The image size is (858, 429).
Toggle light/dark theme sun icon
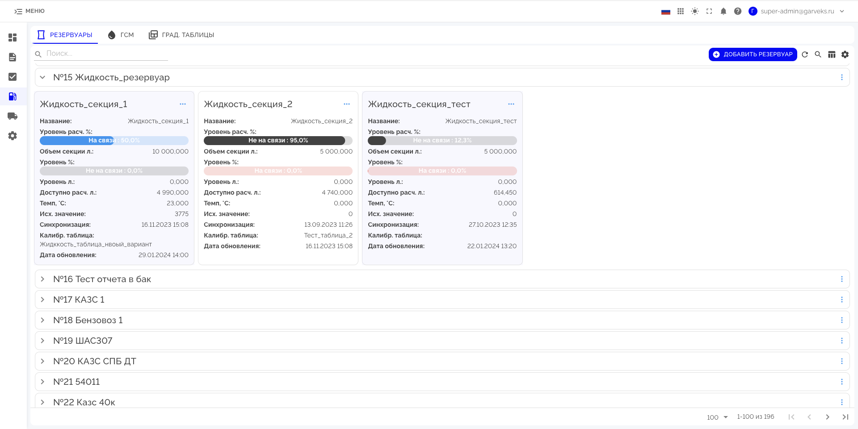(x=695, y=11)
